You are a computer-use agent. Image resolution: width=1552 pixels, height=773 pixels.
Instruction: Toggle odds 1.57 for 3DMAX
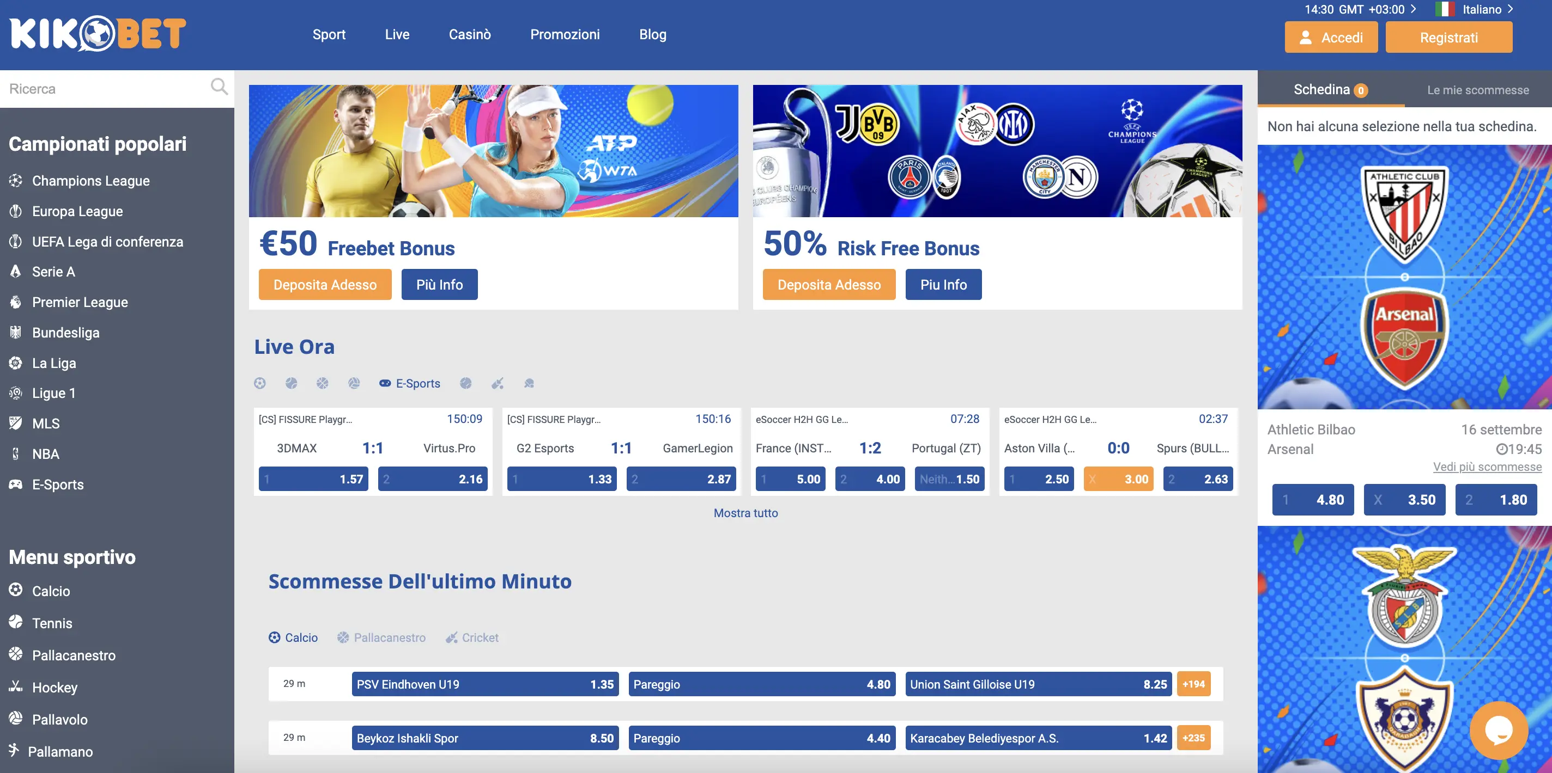pos(313,479)
